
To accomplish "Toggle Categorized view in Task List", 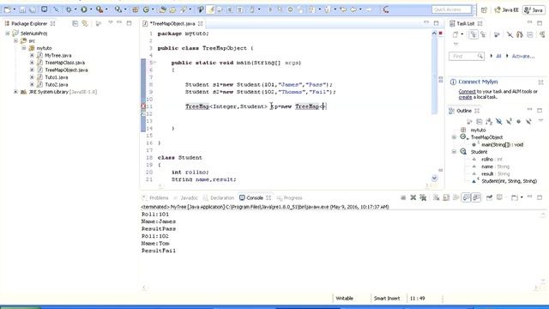I will (473, 34).
